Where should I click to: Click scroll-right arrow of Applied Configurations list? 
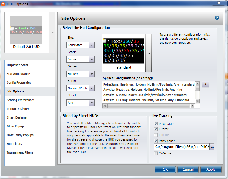coord(192,106)
